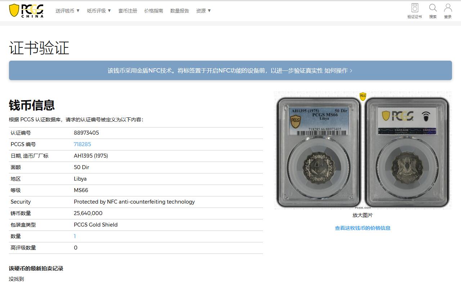Select the grade value MS66
Image resolution: width=461 pixels, height=293 pixels.
click(81, 190)
